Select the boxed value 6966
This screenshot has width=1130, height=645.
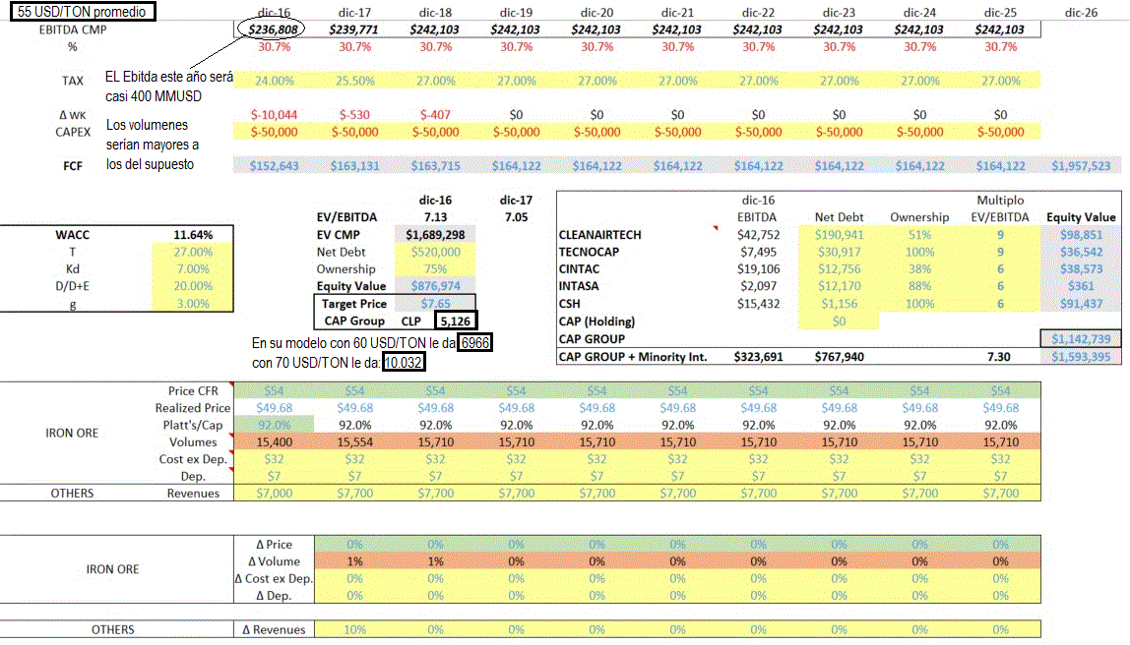[474, 342]
